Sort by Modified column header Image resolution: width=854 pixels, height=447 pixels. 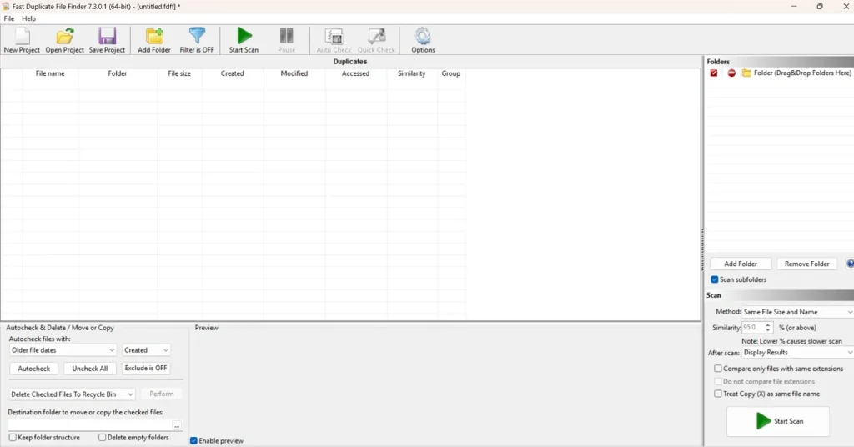coord(294,73)
